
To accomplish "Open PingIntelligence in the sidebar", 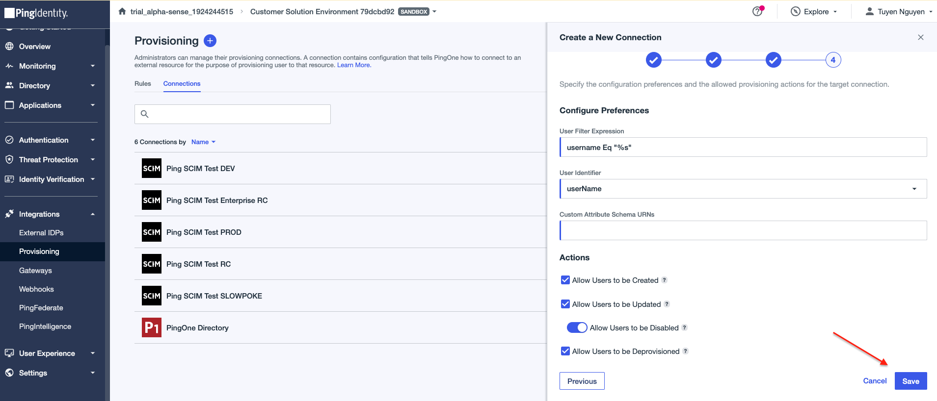I will [x=45, y=326].
